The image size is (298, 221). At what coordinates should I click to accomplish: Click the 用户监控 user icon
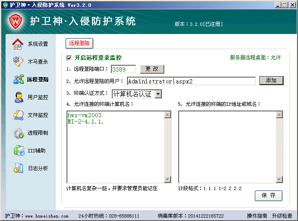tap(19, 97)
